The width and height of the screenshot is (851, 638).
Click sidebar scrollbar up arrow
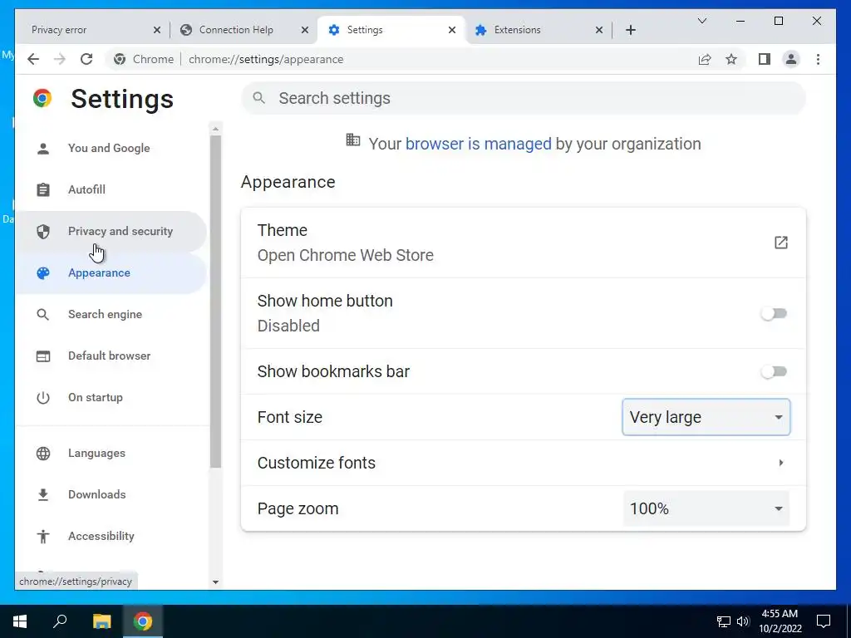[215, 129]
